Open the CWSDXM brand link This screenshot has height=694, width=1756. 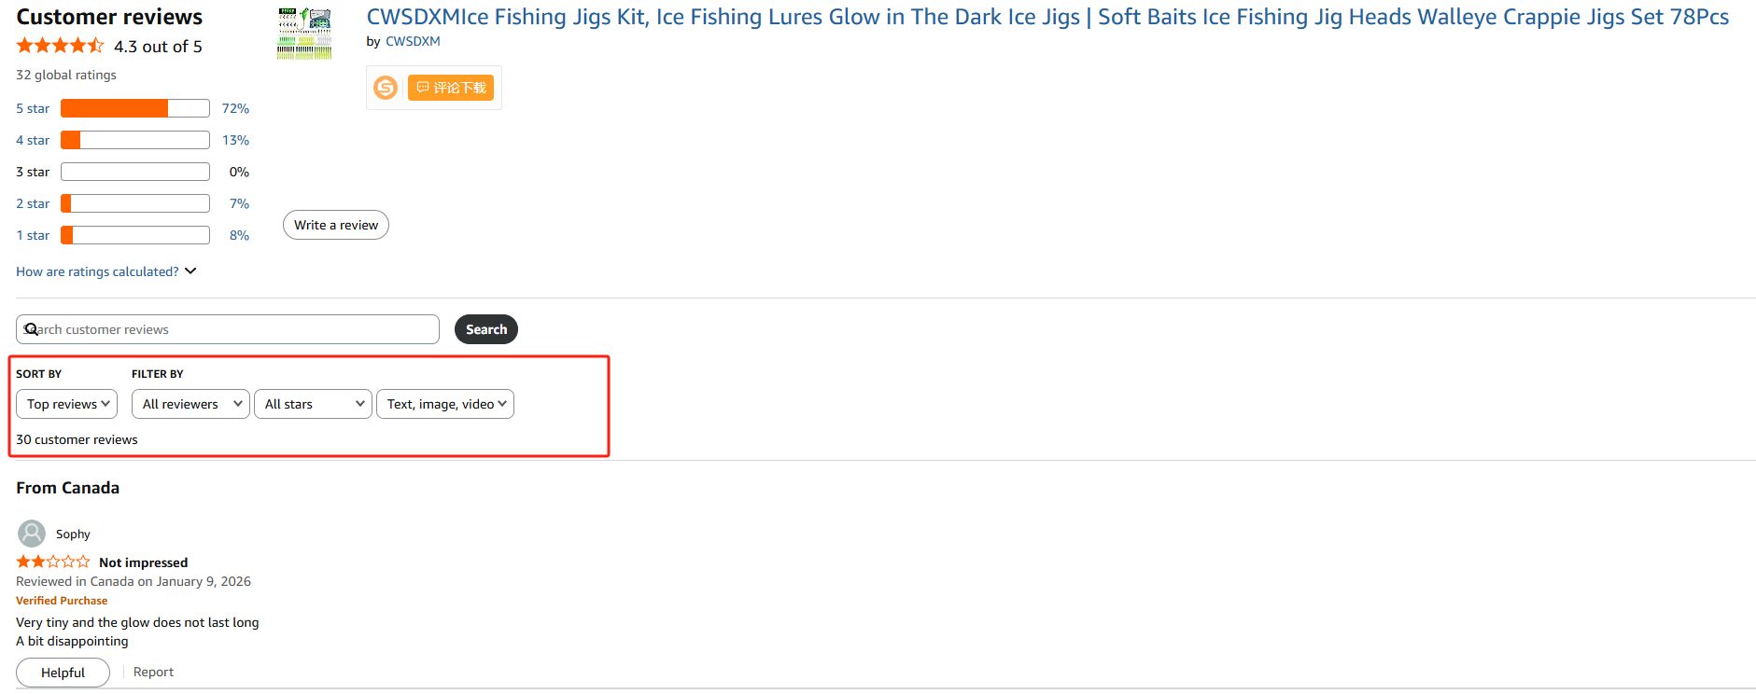(x=413, y=41)
